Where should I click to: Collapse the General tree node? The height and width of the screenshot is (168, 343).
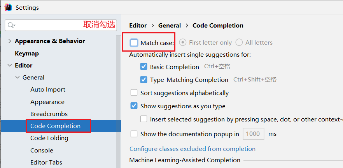[x=17, y=78]
